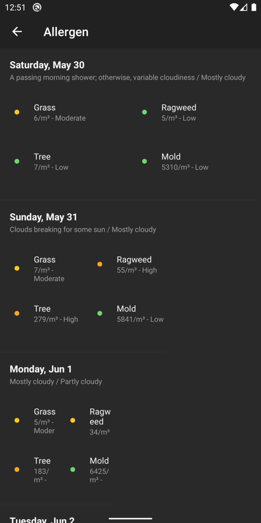The height and width of the screenshot is (523, 261).
Task: Click orange dot beside Sunday Ragweed
Action: point(100,264)
